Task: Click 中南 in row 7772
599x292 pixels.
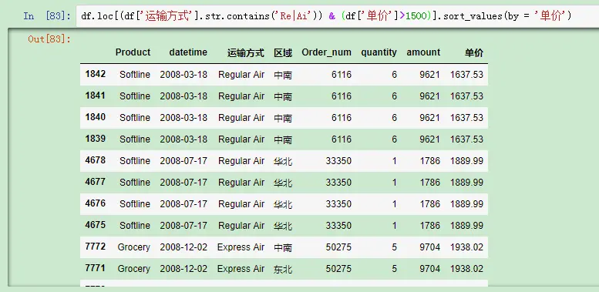Action: 283,247
